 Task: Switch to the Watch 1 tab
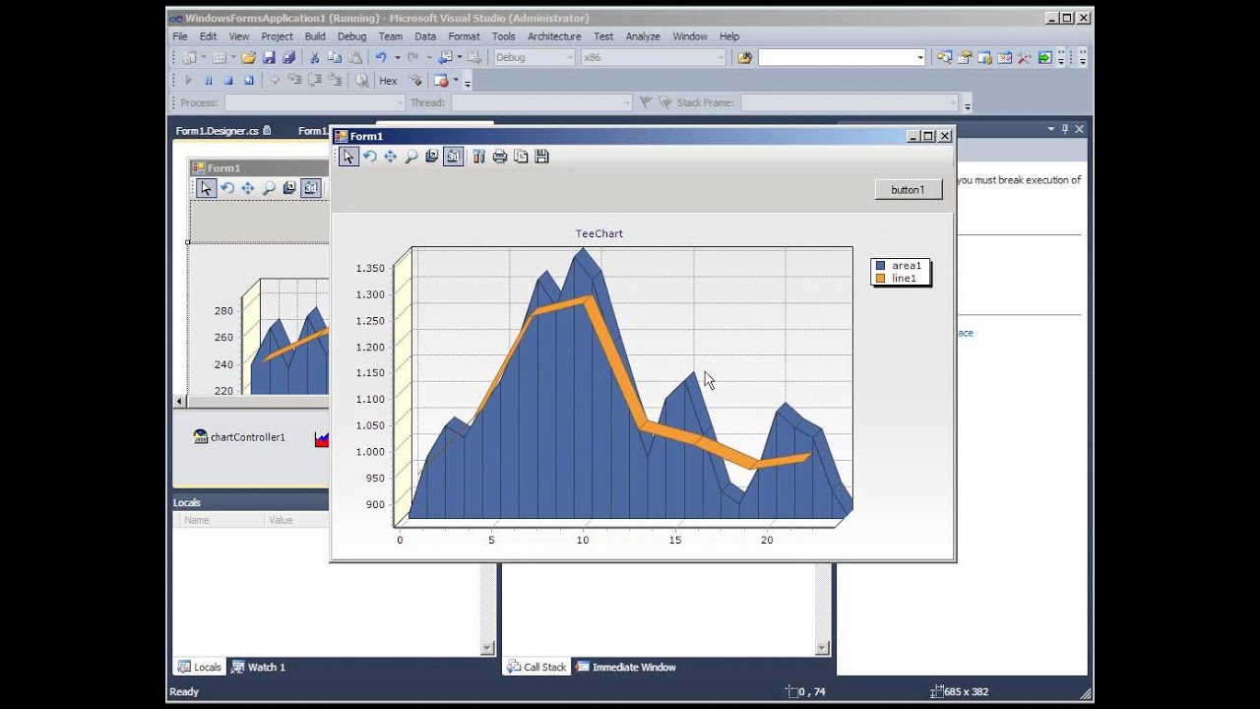(258, 667)
